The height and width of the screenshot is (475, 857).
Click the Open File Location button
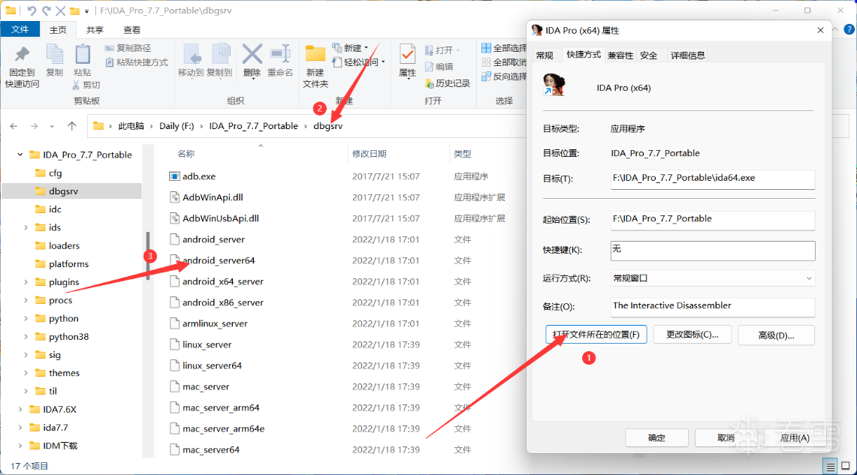click(x=596, y=335)
